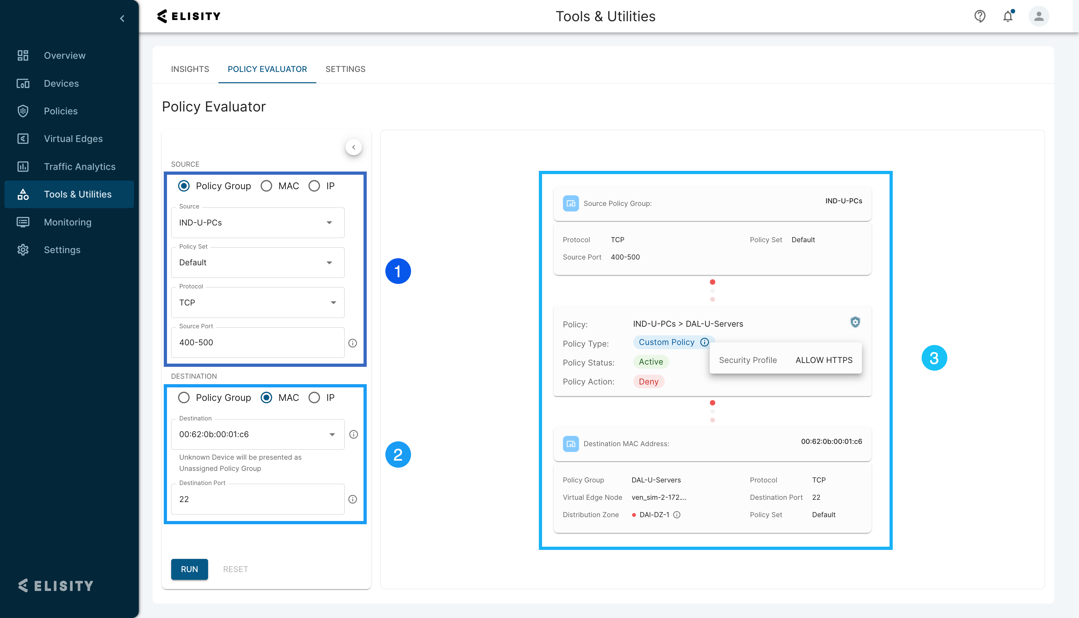
Task: Go to Overview in sidebar menu
Action: pyautogui.click(x=69, y=56)
